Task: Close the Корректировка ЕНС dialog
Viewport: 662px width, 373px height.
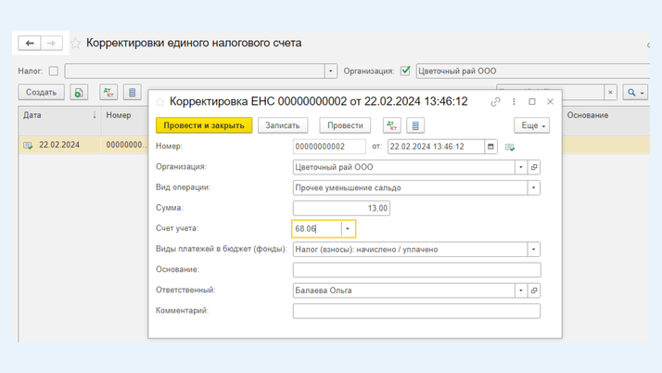Action: point(550,102)
